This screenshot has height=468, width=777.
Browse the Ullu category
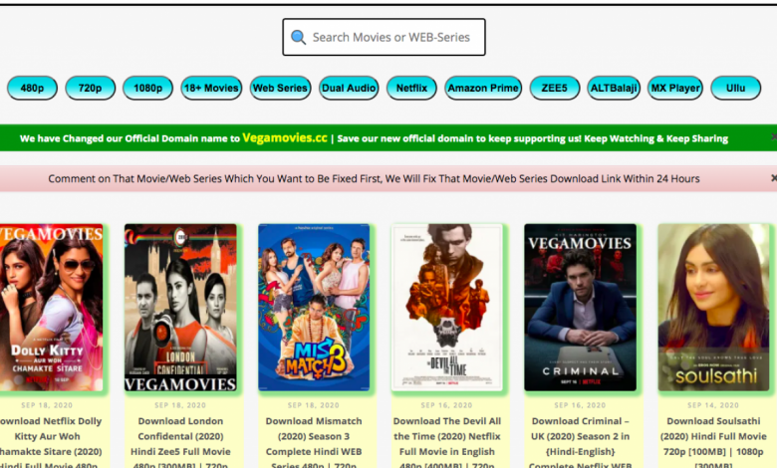click(x=736, y=89)
